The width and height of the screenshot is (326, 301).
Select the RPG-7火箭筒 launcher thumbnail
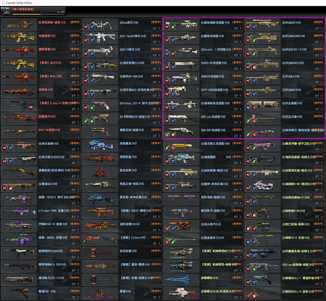[19, 132]
